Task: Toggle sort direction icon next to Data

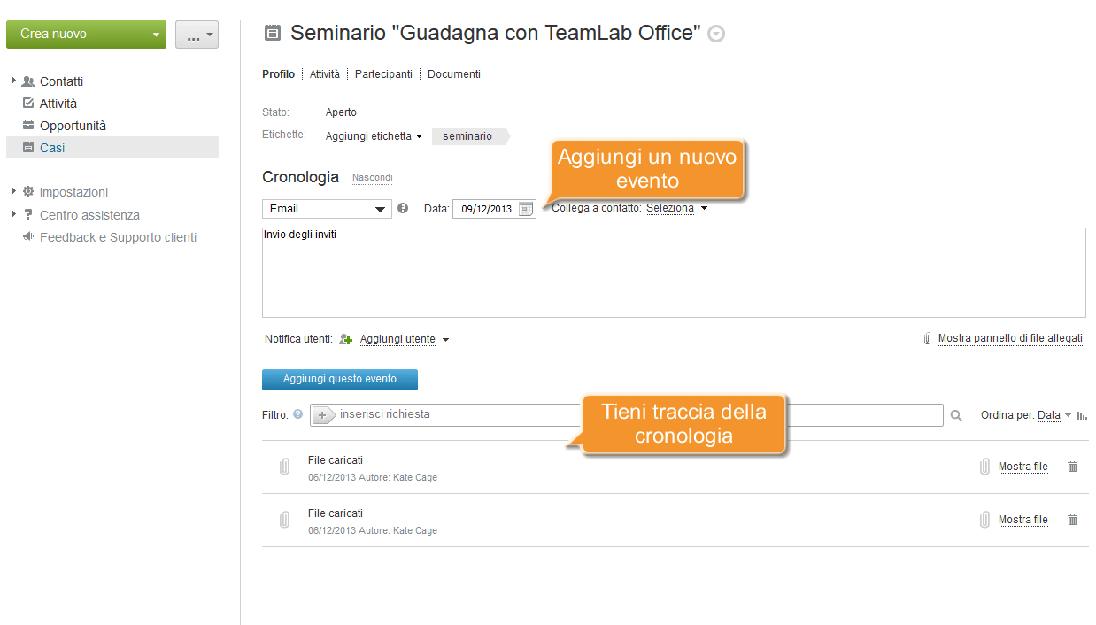Action: coord(1082,415)
